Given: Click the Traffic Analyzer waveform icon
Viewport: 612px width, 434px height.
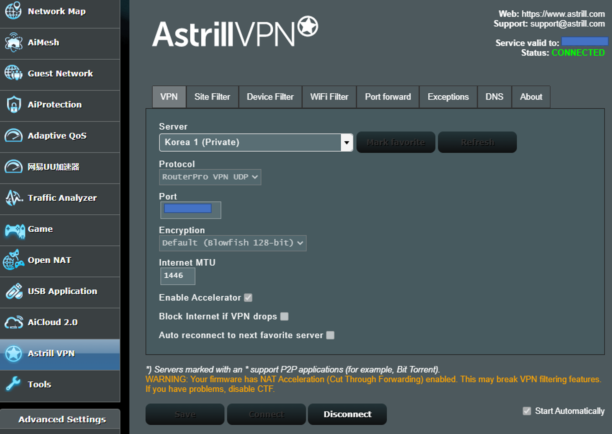Looking at the screenshot, I should pyautogui.click(x=13, y=198).
